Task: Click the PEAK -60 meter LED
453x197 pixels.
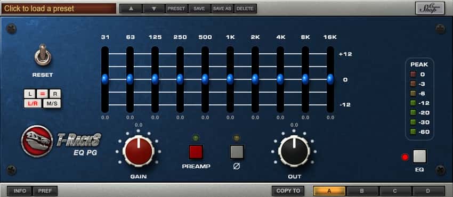Action: [413, 132]
